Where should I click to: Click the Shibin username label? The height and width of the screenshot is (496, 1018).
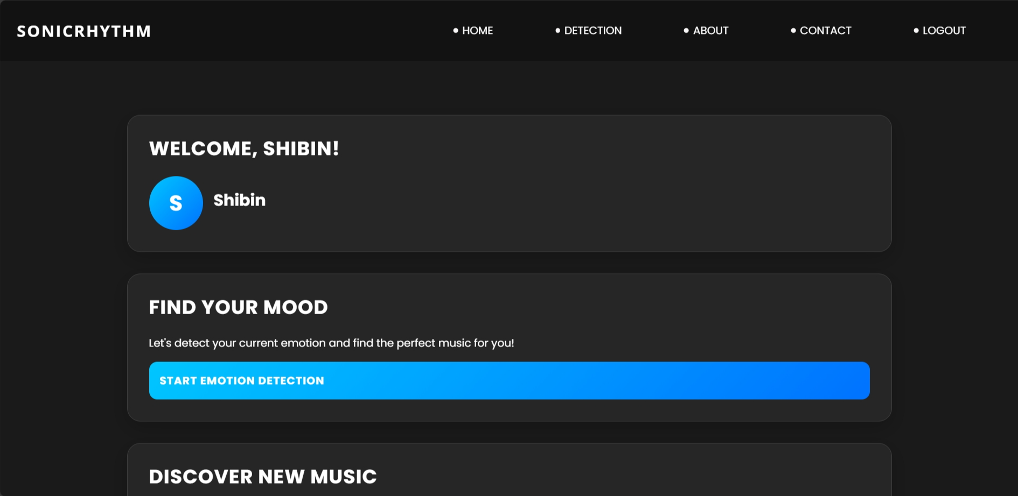(240, 200)
